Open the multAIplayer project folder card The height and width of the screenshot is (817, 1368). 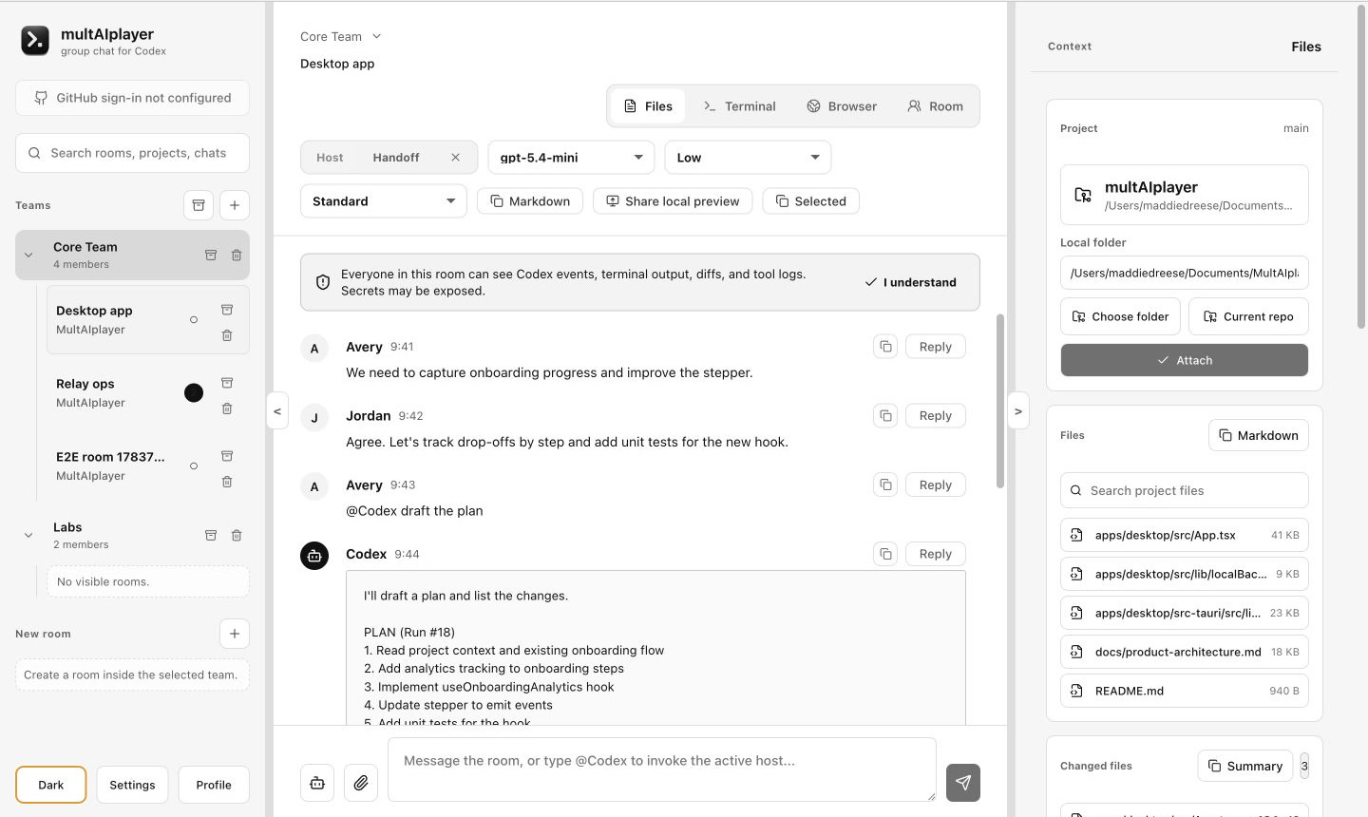[x=1184, y=195]
